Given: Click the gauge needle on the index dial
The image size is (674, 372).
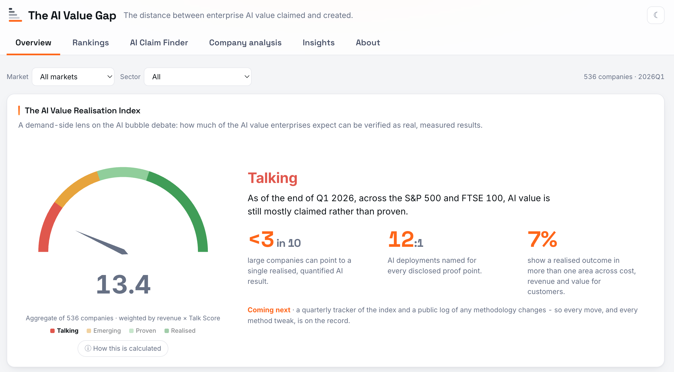Looking at the screenshot, I should pos(102,242).
